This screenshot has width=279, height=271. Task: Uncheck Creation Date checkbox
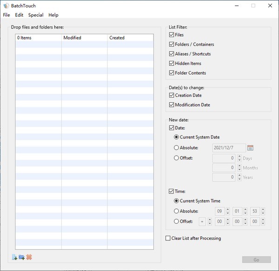[x=172, y=95]
